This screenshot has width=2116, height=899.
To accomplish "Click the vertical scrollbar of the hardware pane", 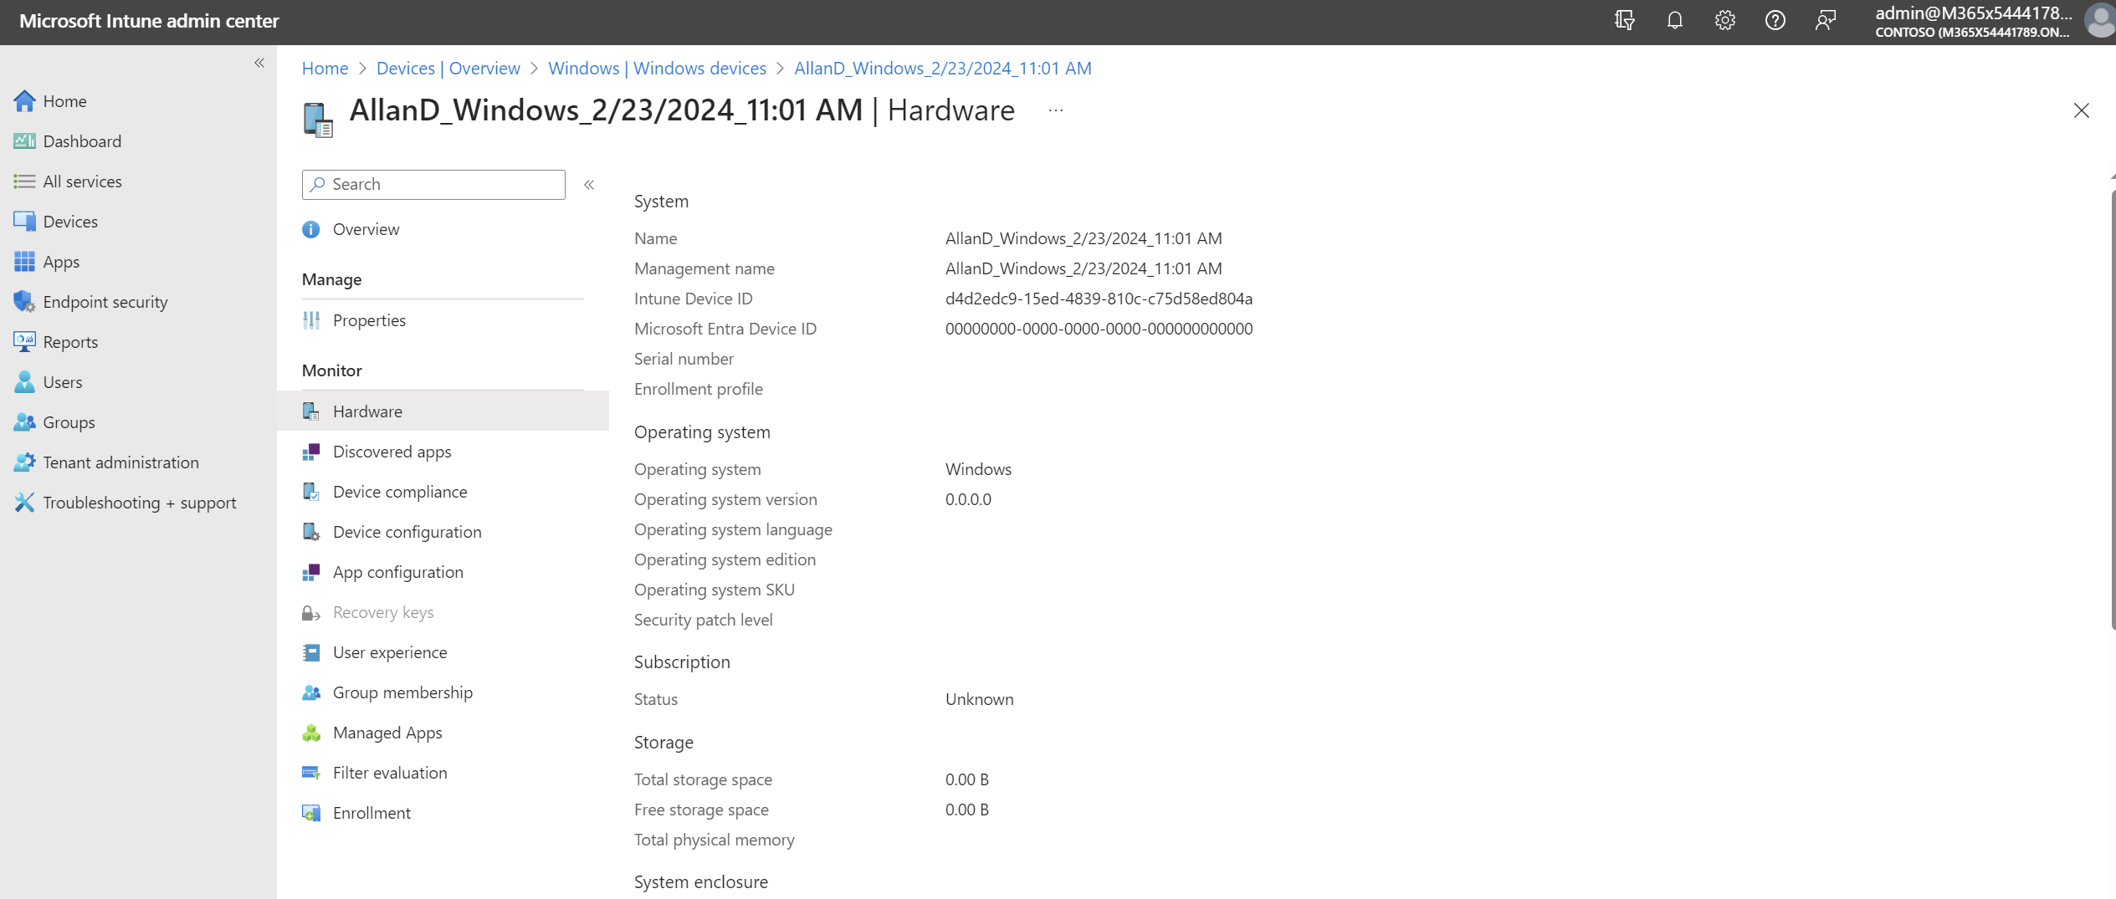I will pos(2112,410).
